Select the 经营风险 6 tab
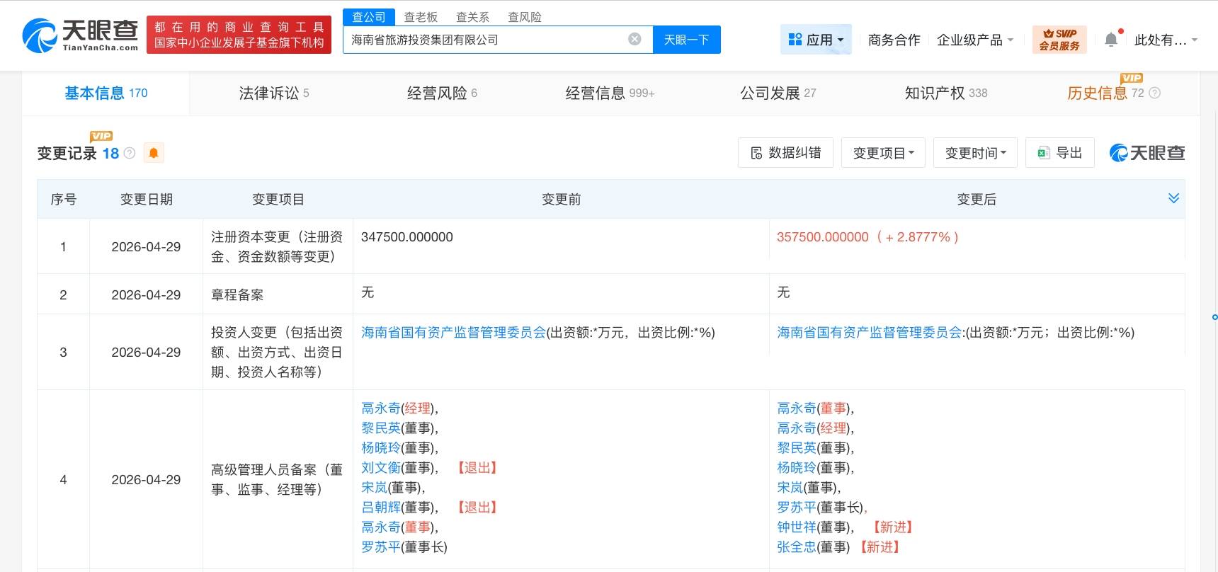1218x572 pixels. pyautogui.click(x=442, y=93)
